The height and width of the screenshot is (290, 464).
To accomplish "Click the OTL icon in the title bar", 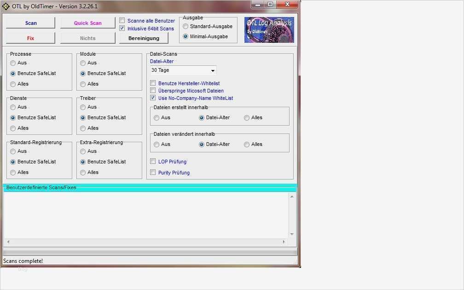I will coord(6,6).
